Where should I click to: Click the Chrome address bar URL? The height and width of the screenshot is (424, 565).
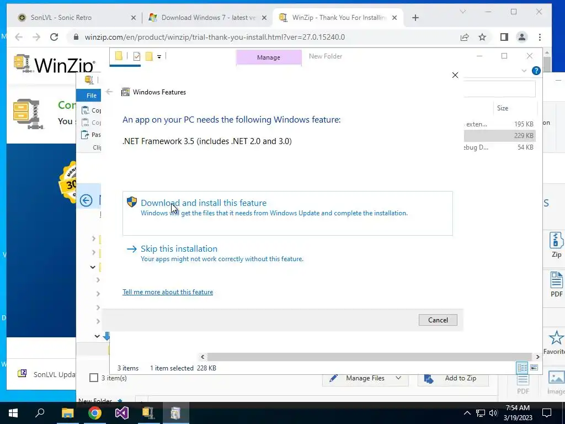pos(215,37)
